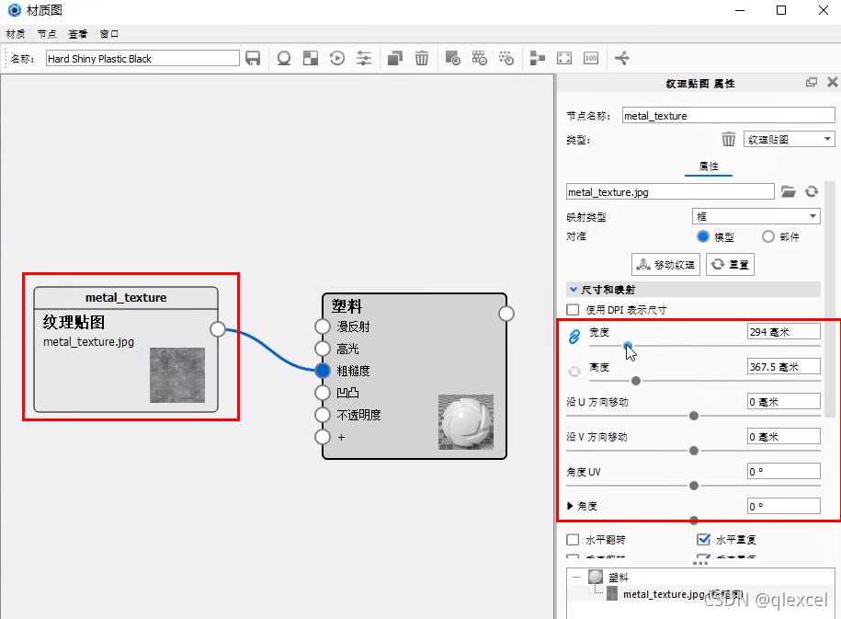Click the 节点名称 metal_texture input field
841x619 pixels.
728,115
